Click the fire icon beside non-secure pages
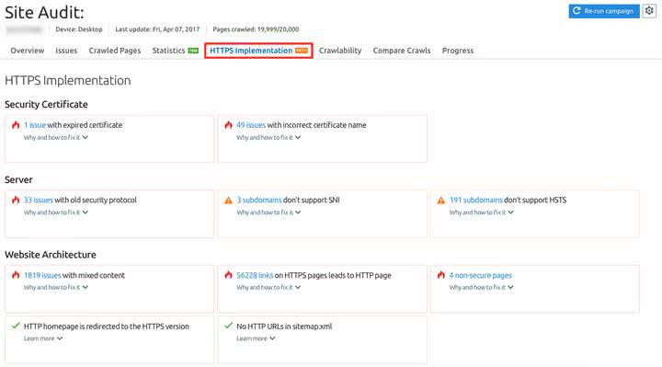Viewport: 662px width, 367px height. [441, 275]
